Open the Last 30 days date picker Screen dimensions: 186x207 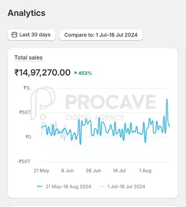click(32, 35)
